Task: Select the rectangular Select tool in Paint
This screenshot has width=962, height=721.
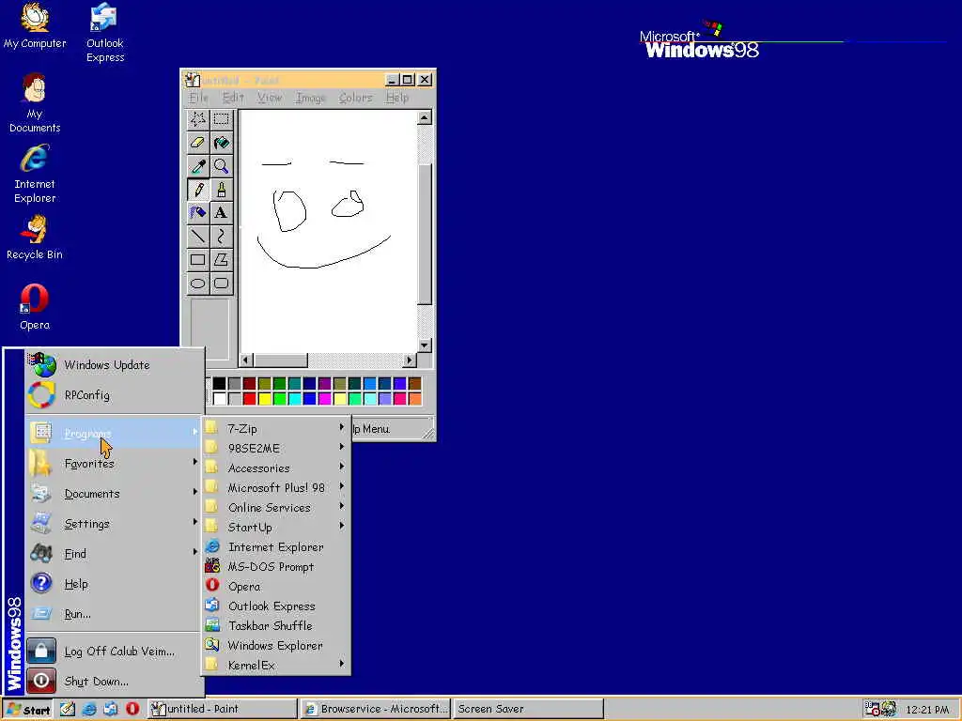Action: pyautogui.click(x=221, y=119)
